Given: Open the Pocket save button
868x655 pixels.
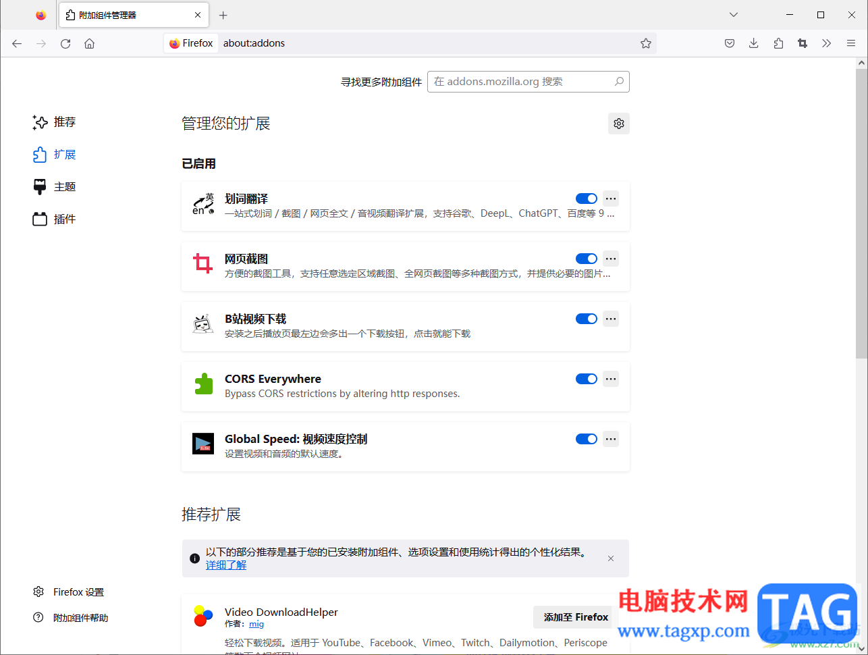Looking at the screenshot, I should tap(730, 43).
